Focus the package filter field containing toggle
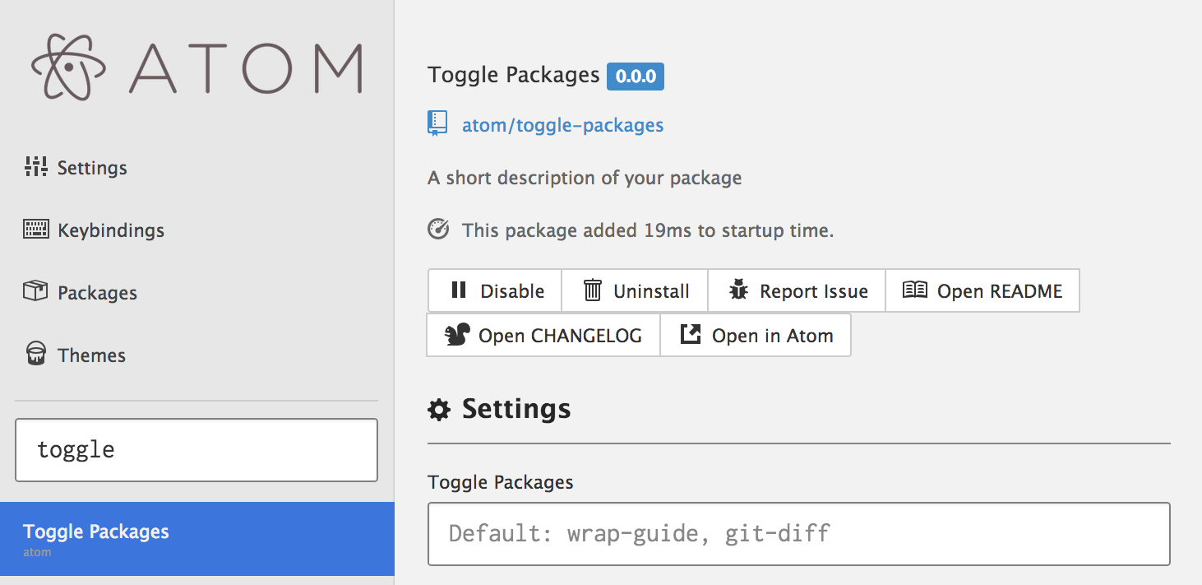 [x=196, y=450]
